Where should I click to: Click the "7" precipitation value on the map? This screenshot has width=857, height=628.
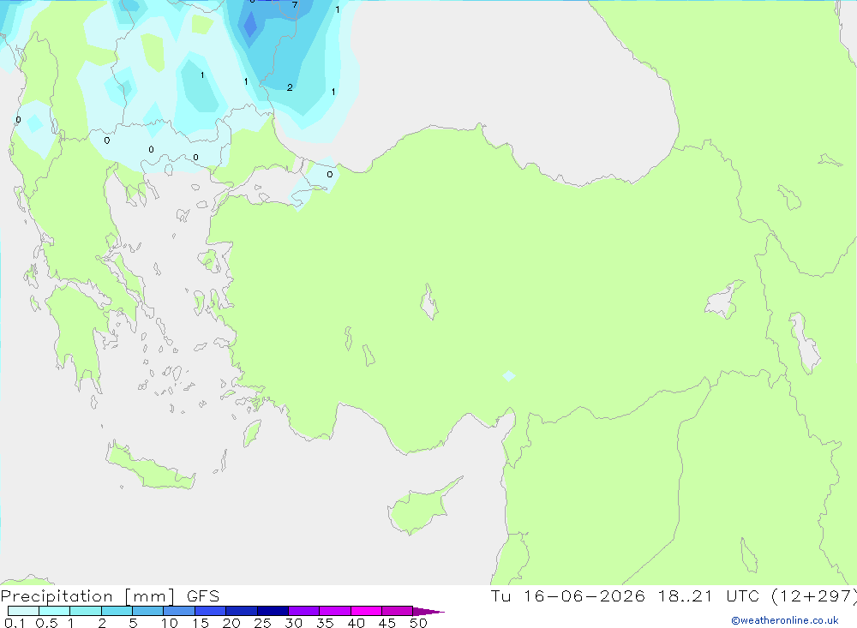(295, 5)
